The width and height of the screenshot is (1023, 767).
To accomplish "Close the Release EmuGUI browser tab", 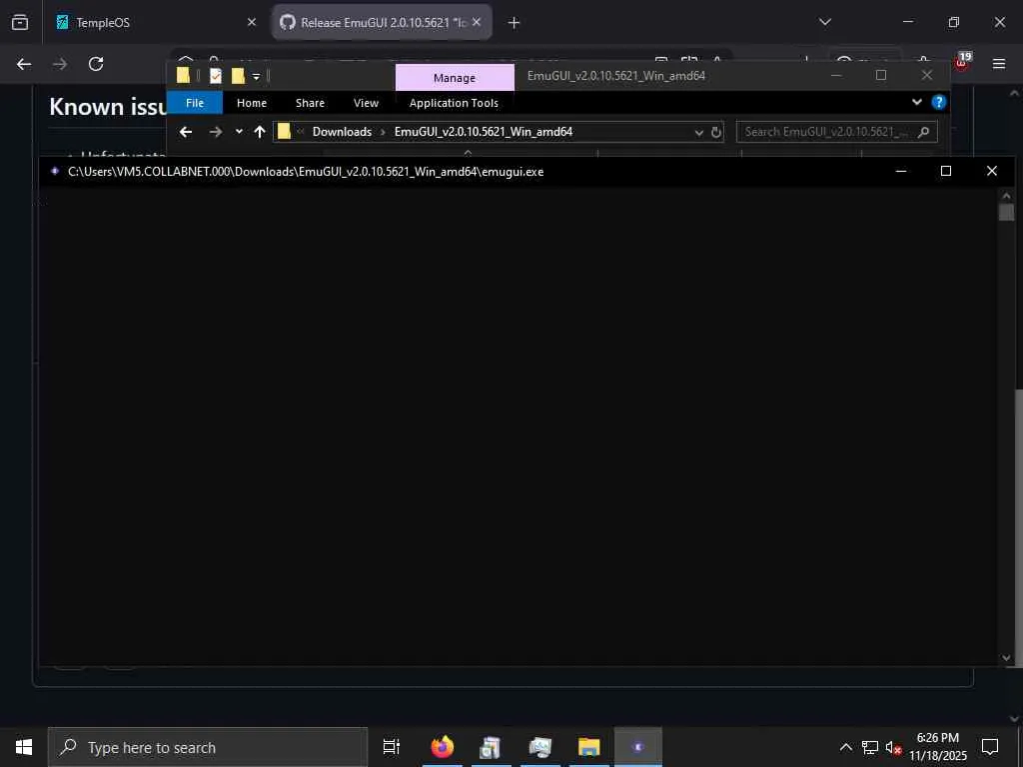I will 477,22.
